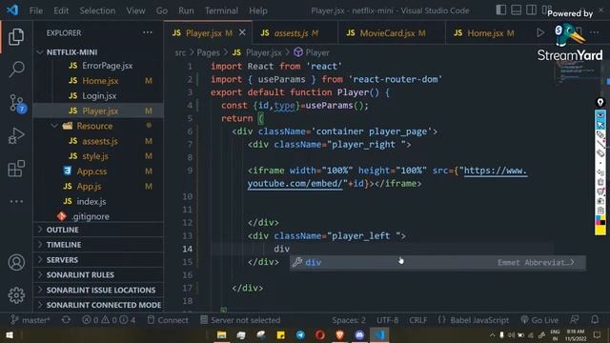Viewport: 610px width, 343px height.
Task: Click the editor minimap preview
Action: coord(578,72)
